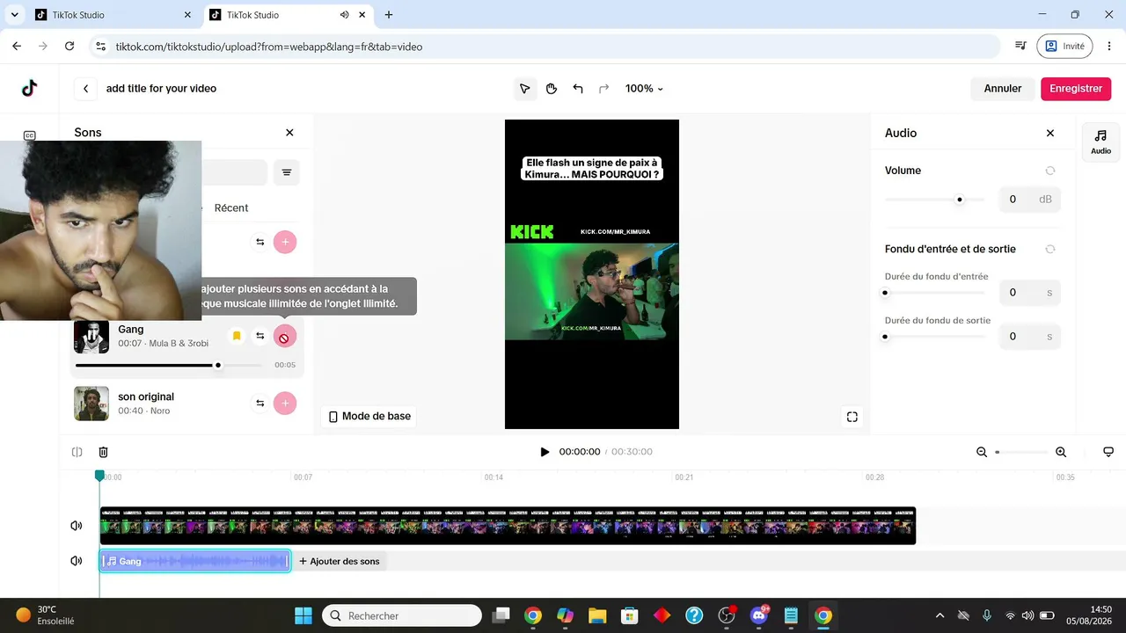Mute the active TikTok Studio browser tab
Viewport: 1126px width, 633px height.
tap(344, 15)
